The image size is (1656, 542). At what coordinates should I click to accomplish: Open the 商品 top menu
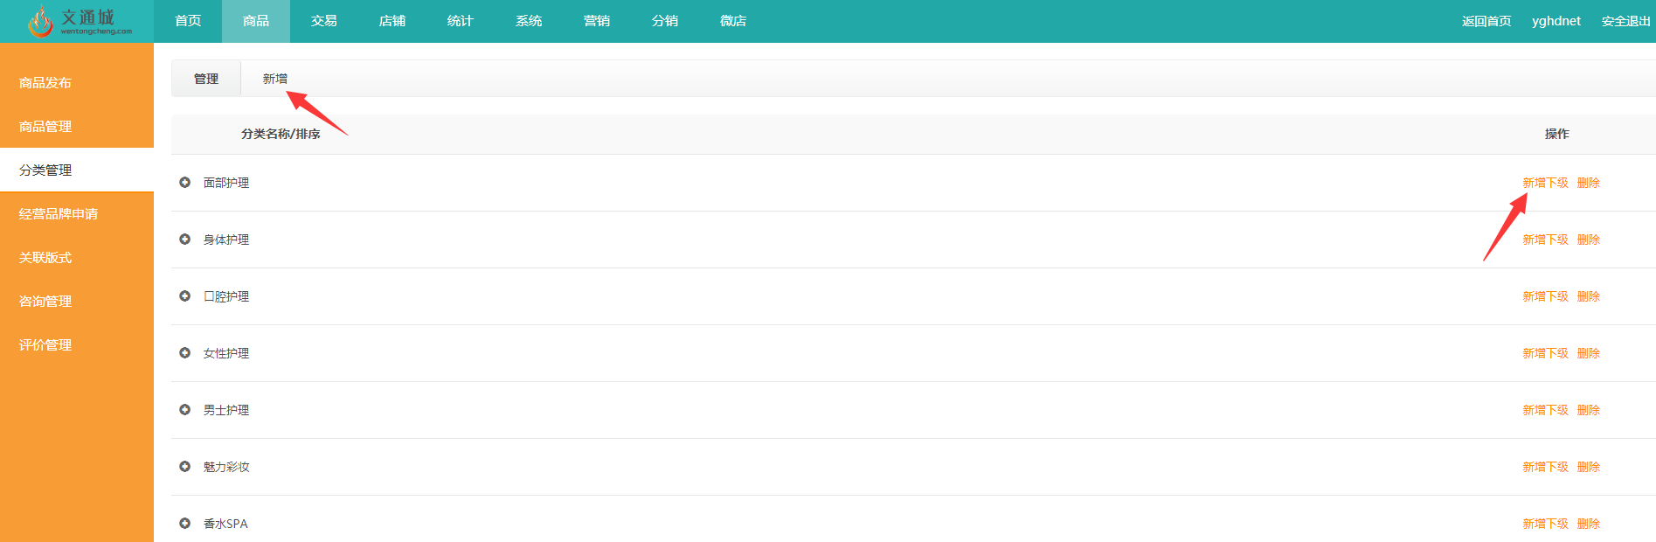click(x=256, y=21)
